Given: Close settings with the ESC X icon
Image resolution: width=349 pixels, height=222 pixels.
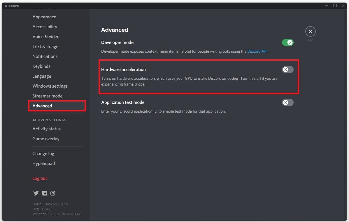Looking at the screenshot, I should pos(311,31).
